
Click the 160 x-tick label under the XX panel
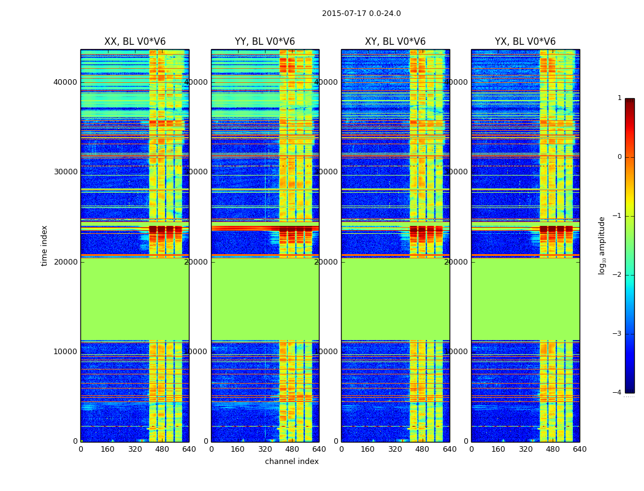coord(107,449)
